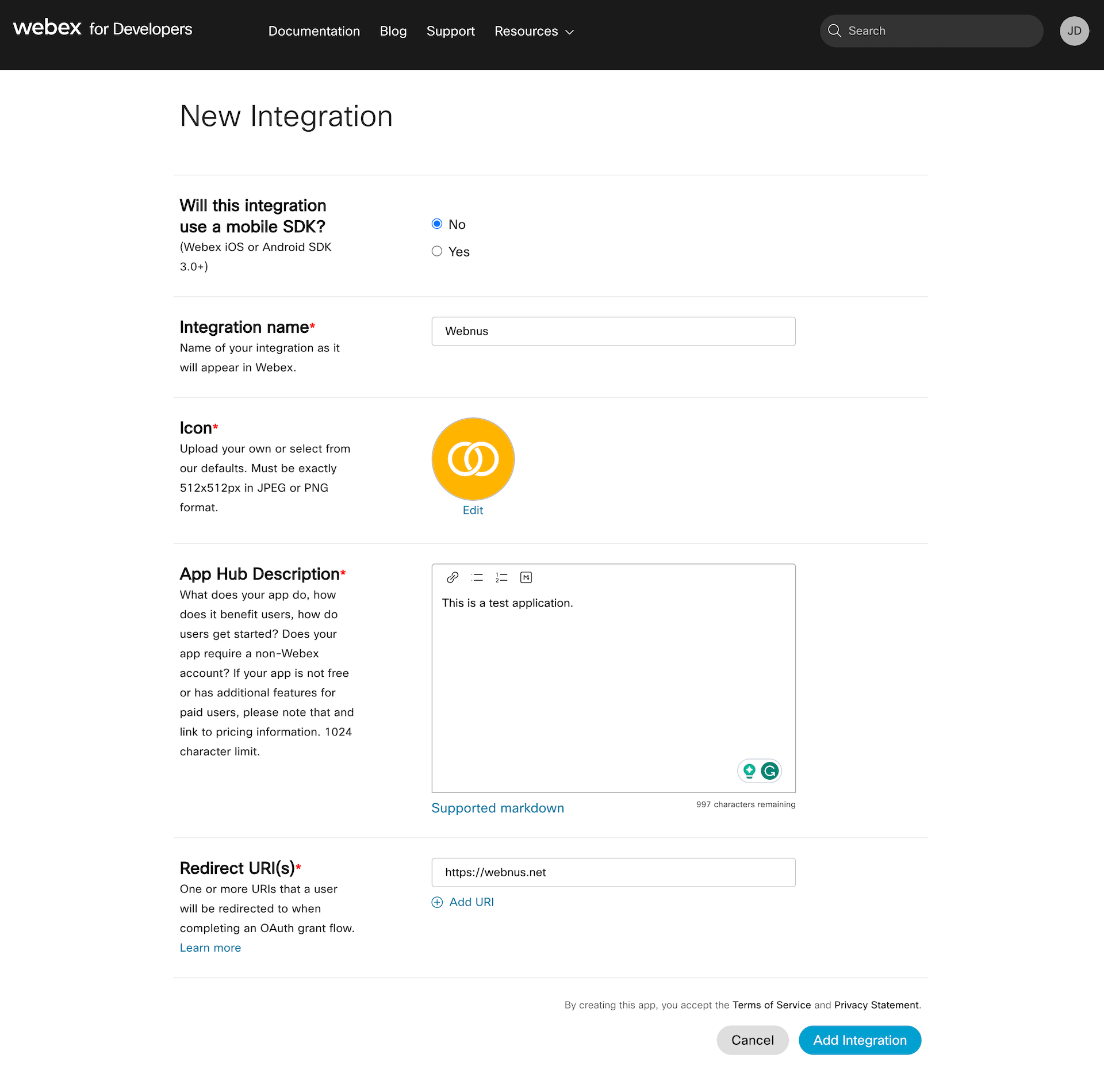This screenshot has height=1081, width=1104.
Task: Click the numbered list icon in editor toolbar
Action: [501, 577]
